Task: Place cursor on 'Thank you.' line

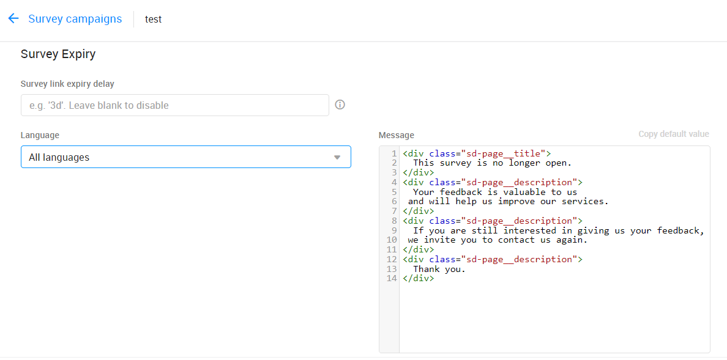Action: pyautogui.click(x=439, y=269)
